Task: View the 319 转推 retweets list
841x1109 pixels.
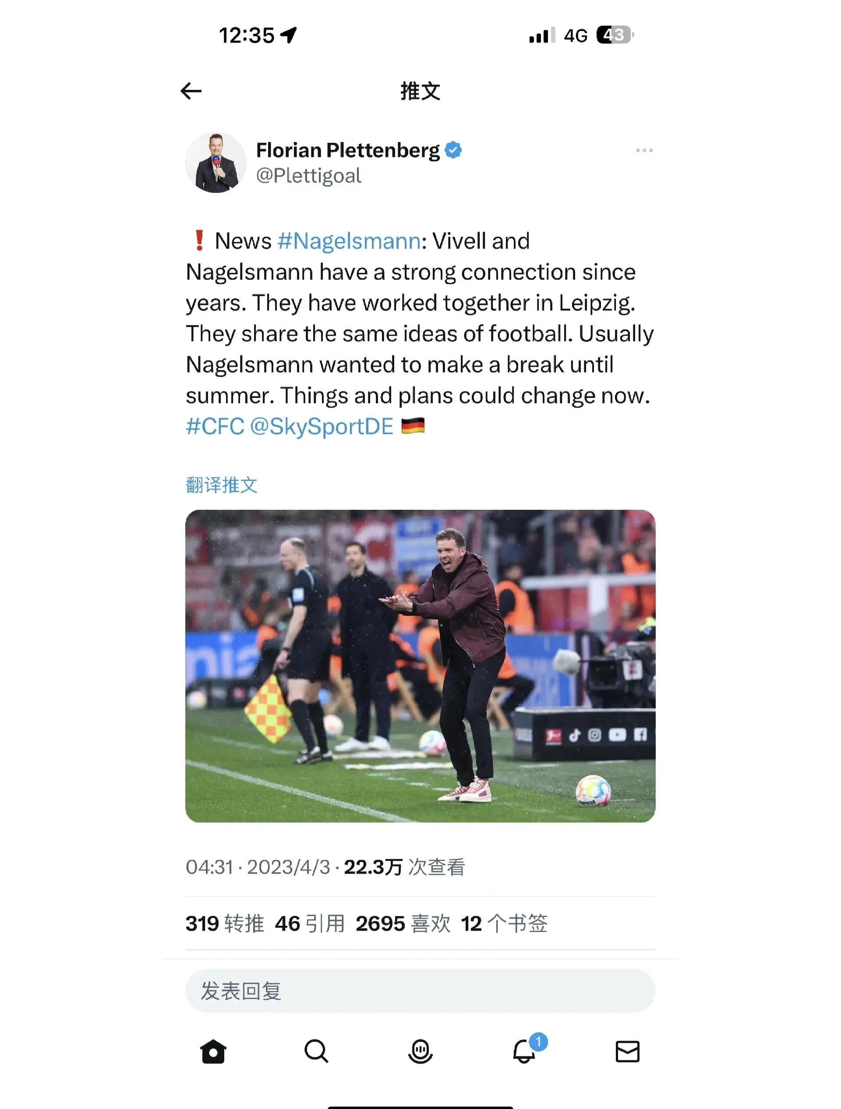Action: pyautogui.click(x=225, y=924)
